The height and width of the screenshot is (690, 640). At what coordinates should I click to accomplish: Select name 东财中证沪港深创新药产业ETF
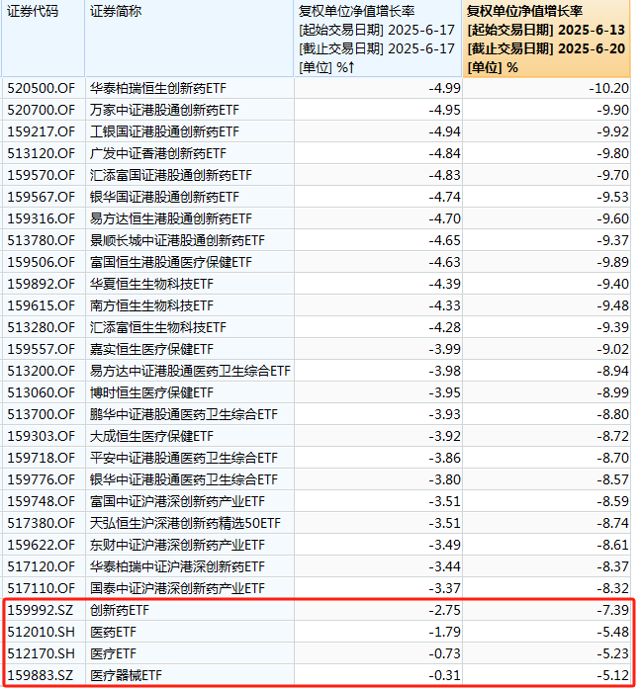coord(177,545)
